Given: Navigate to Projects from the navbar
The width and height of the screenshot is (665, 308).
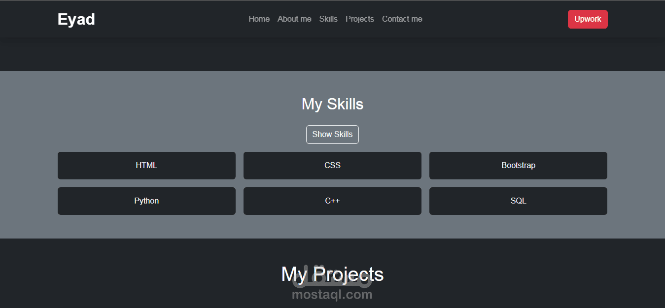Looking at the screenshot, I should coord(359,19).
